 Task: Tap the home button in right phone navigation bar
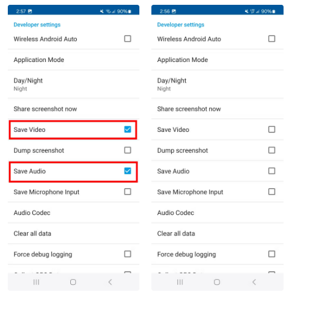pyautogui.click(x=217, y=282)
